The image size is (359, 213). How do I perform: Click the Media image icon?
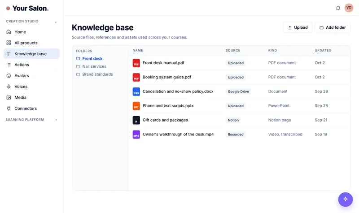[x=9, y=97]
